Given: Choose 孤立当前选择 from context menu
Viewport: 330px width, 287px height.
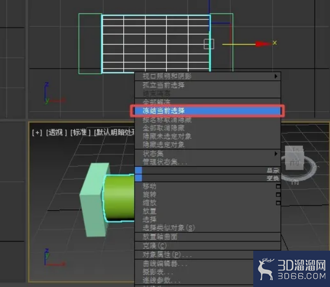Looking at the screenshot, I should click(x=208, y=85).
